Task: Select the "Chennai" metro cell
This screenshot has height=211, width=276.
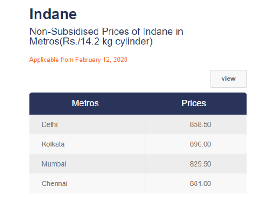Action: (x=54, y=183)
